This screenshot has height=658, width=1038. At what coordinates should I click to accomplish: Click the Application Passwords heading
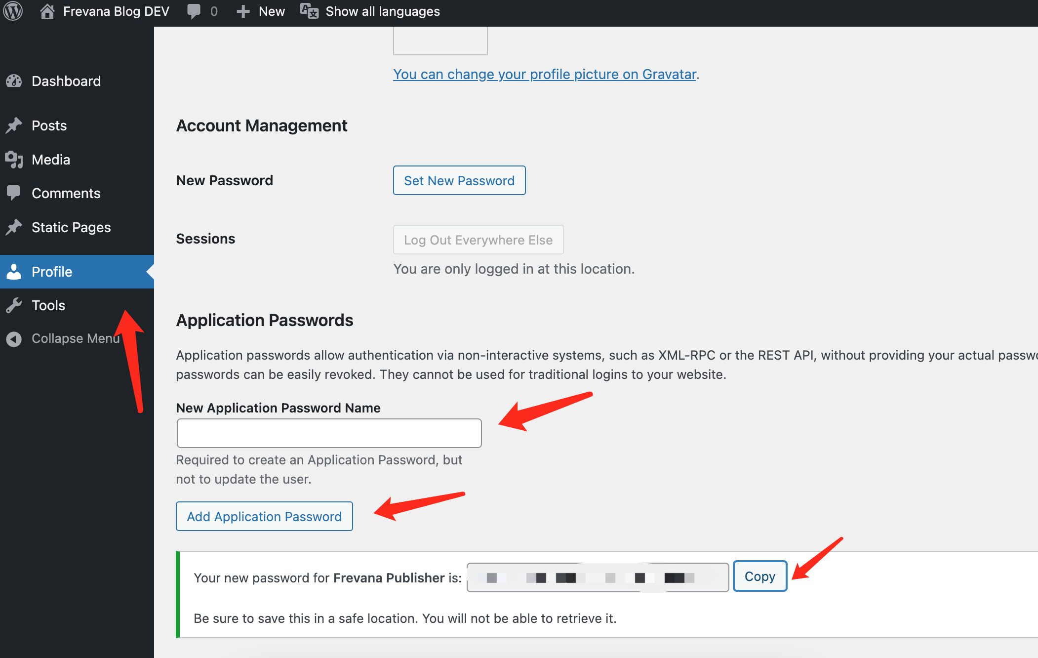(x=265, y=320)
